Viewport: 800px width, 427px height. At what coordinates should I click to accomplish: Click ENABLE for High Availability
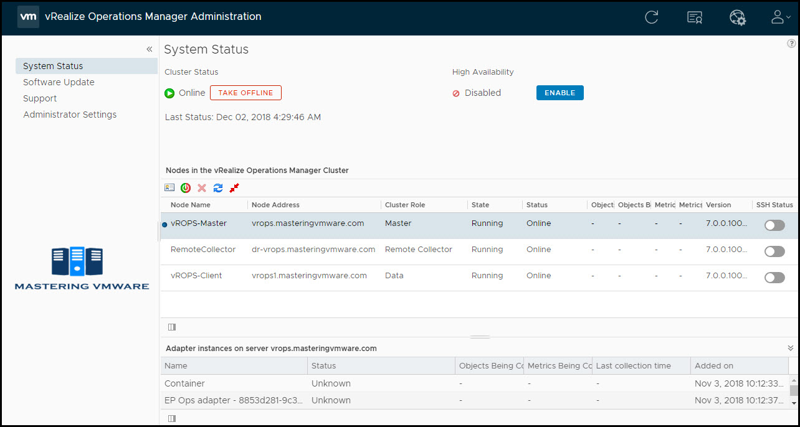[560, 93]
